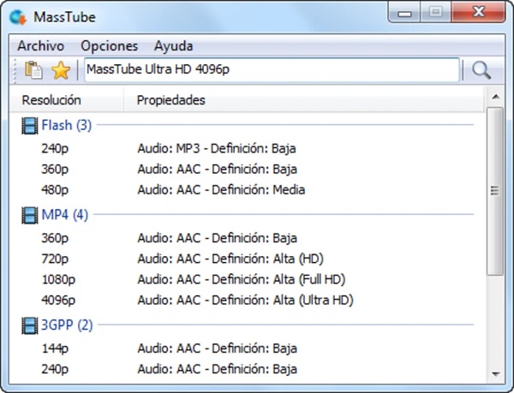The height and width of the screenshot is (393, 514).
Task: Minimize the MassTube window
Action: click(x=404, y=13)
